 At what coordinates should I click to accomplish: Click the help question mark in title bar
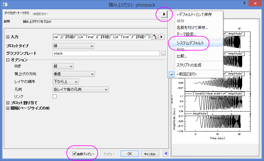[x=244, y=3]
